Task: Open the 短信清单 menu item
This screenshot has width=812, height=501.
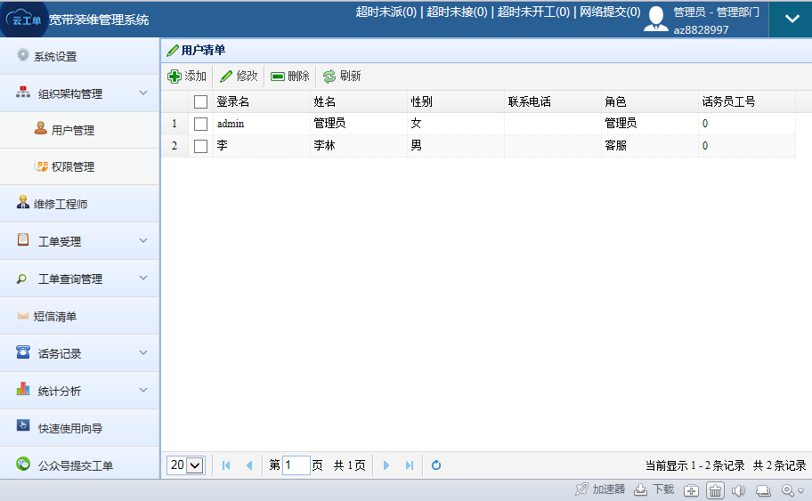Action: 79,316
